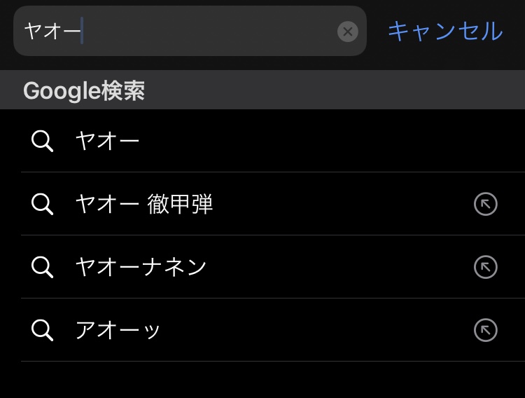Clear the search field text
Image resolution: width=525 pixels, height=398 pixels.
[347, 32]
